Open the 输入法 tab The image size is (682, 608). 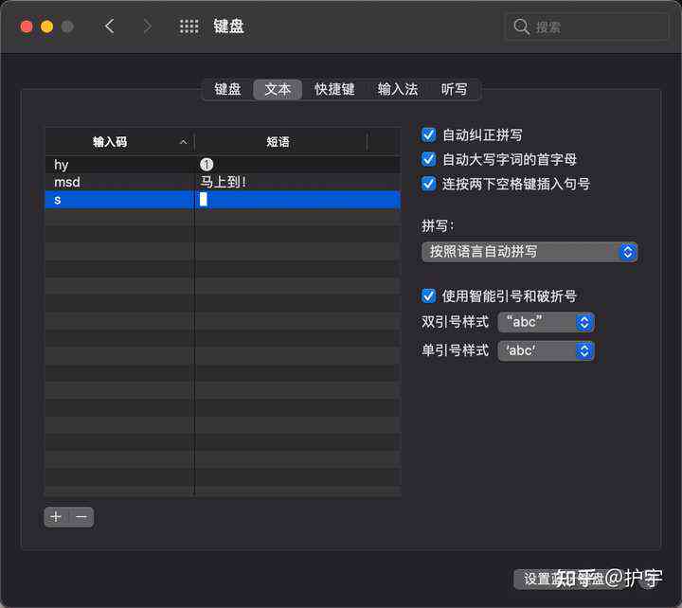click(x=398, y=90)
